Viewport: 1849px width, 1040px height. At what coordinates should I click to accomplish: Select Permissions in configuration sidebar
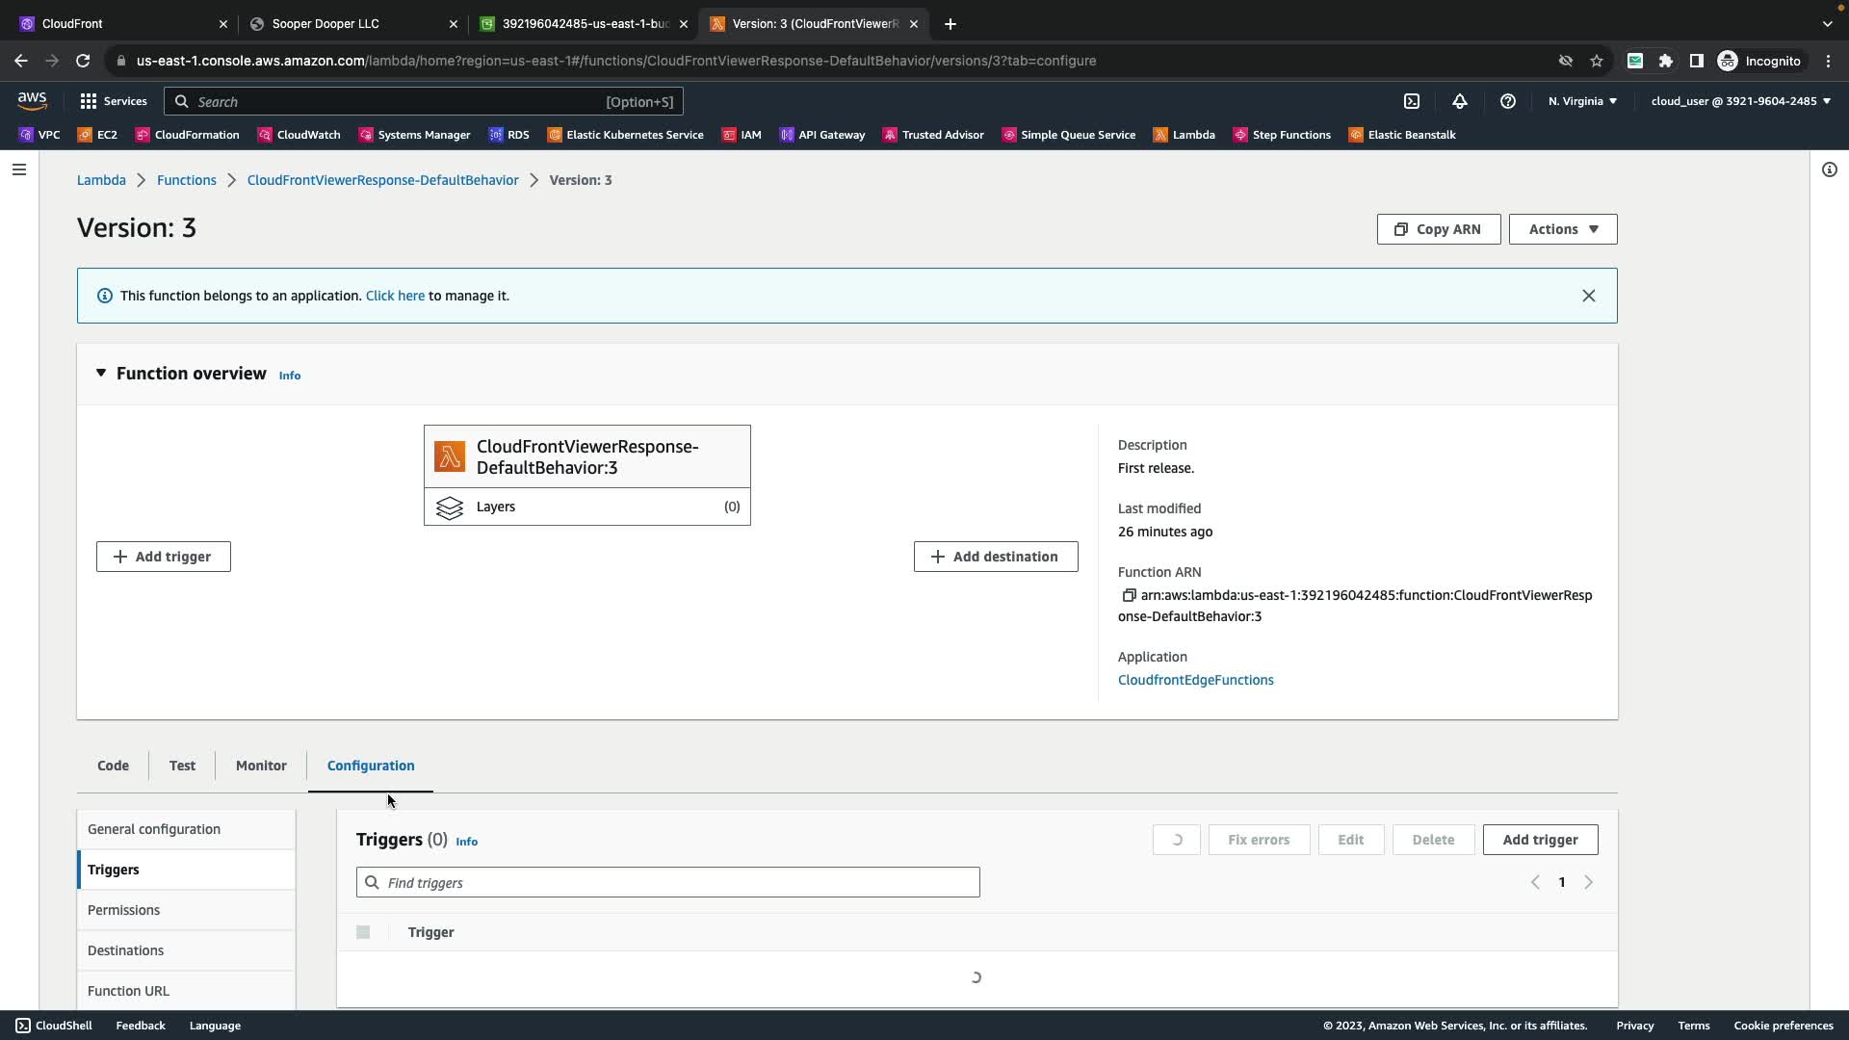click(124, 910)
